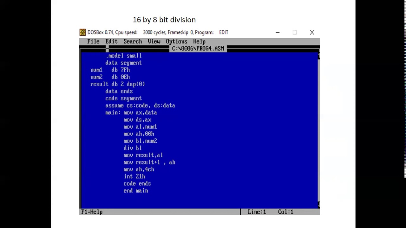Image resolution: width=406 pixels, height=228 pixels.
Task: Click the DOSBox application icon
Action: pos(82,32)
